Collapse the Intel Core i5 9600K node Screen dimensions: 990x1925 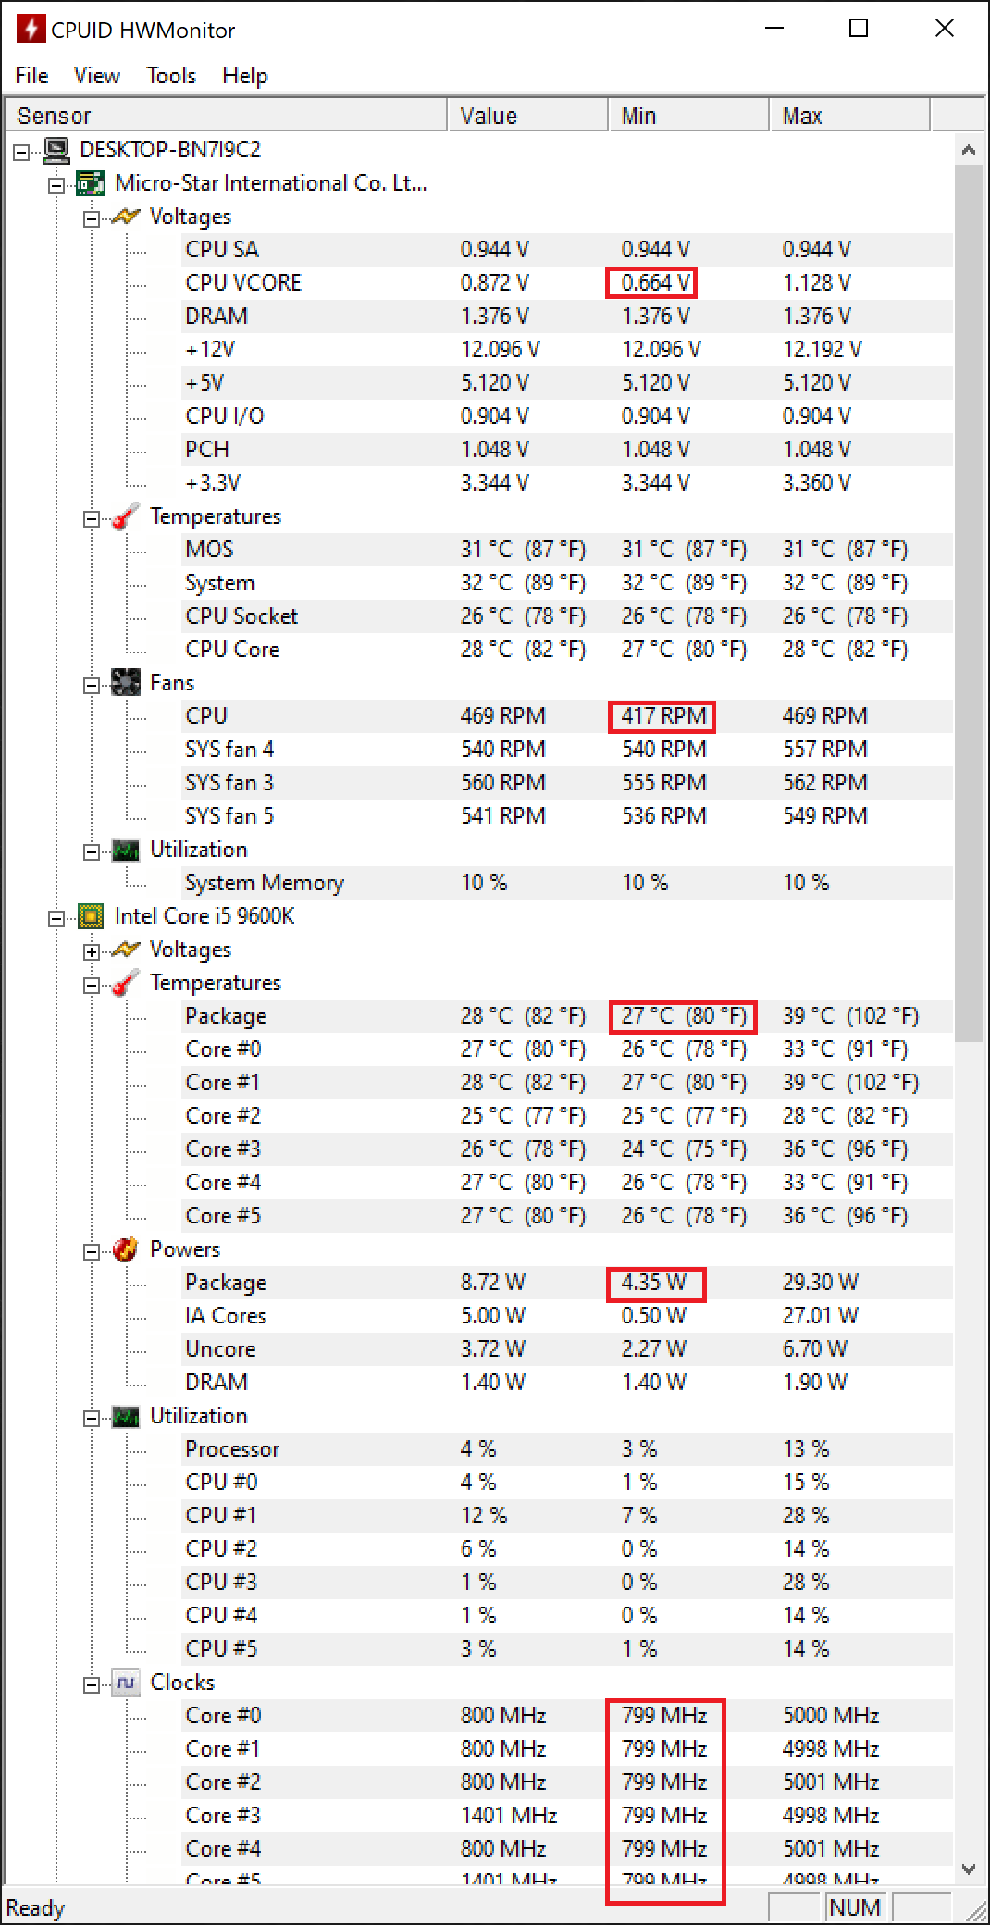[x=56, y=918]
